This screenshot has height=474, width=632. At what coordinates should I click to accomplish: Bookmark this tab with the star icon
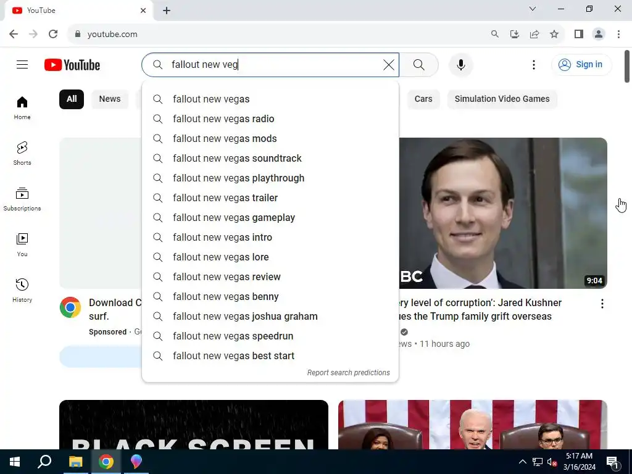click(x=554, y=35)
